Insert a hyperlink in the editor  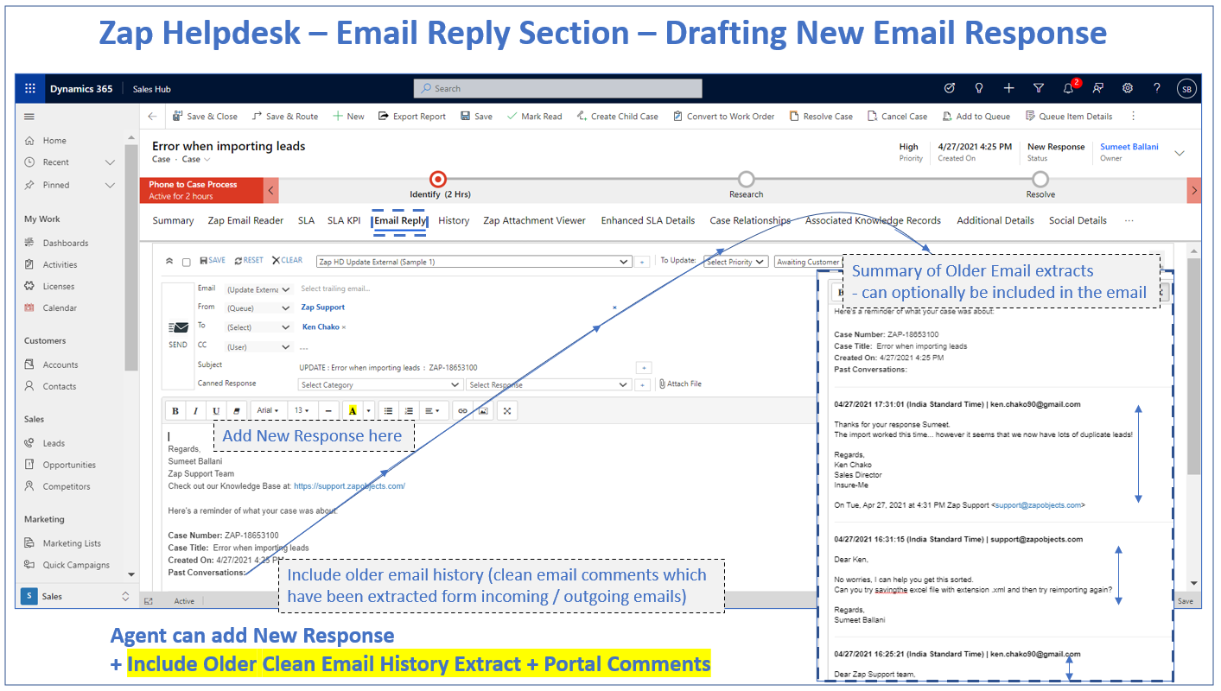(463, 411)
